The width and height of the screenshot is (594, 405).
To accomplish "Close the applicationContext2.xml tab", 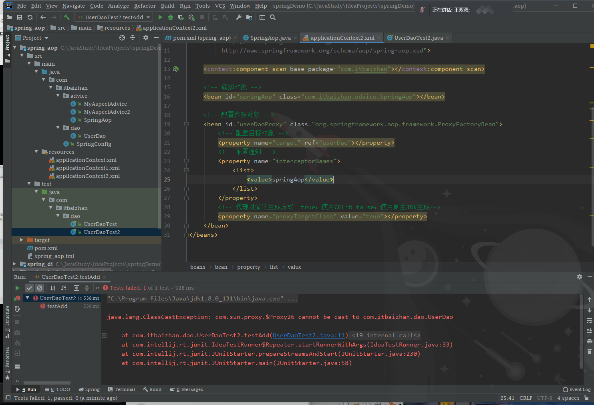I will (x=379, y=38).
